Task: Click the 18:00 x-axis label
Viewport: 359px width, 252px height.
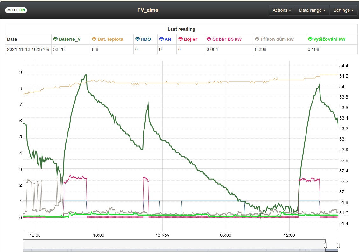Action: click(x=99, y=235)
